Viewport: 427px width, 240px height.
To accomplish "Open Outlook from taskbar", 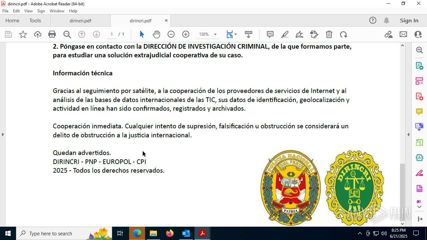I will click(186, 233).
